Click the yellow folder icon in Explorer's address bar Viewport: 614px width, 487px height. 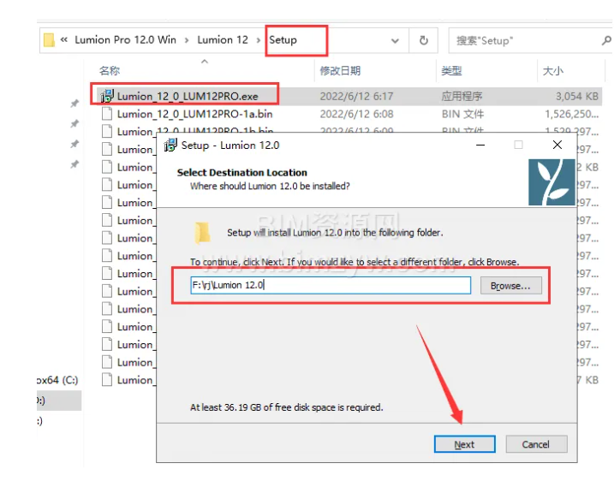click(x=50, y=40)
